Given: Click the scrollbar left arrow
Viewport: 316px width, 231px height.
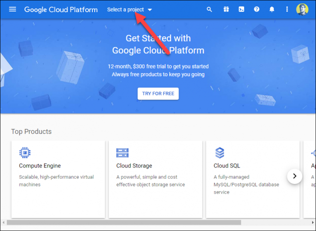Looking at the screenshot, I should pos(3,222).
